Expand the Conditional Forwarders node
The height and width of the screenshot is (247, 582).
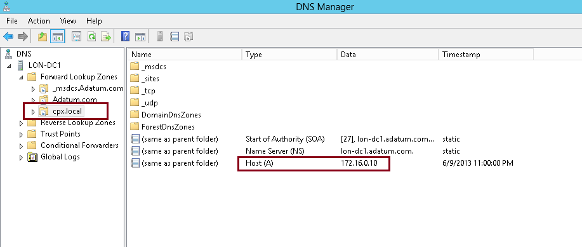(21, 146)
